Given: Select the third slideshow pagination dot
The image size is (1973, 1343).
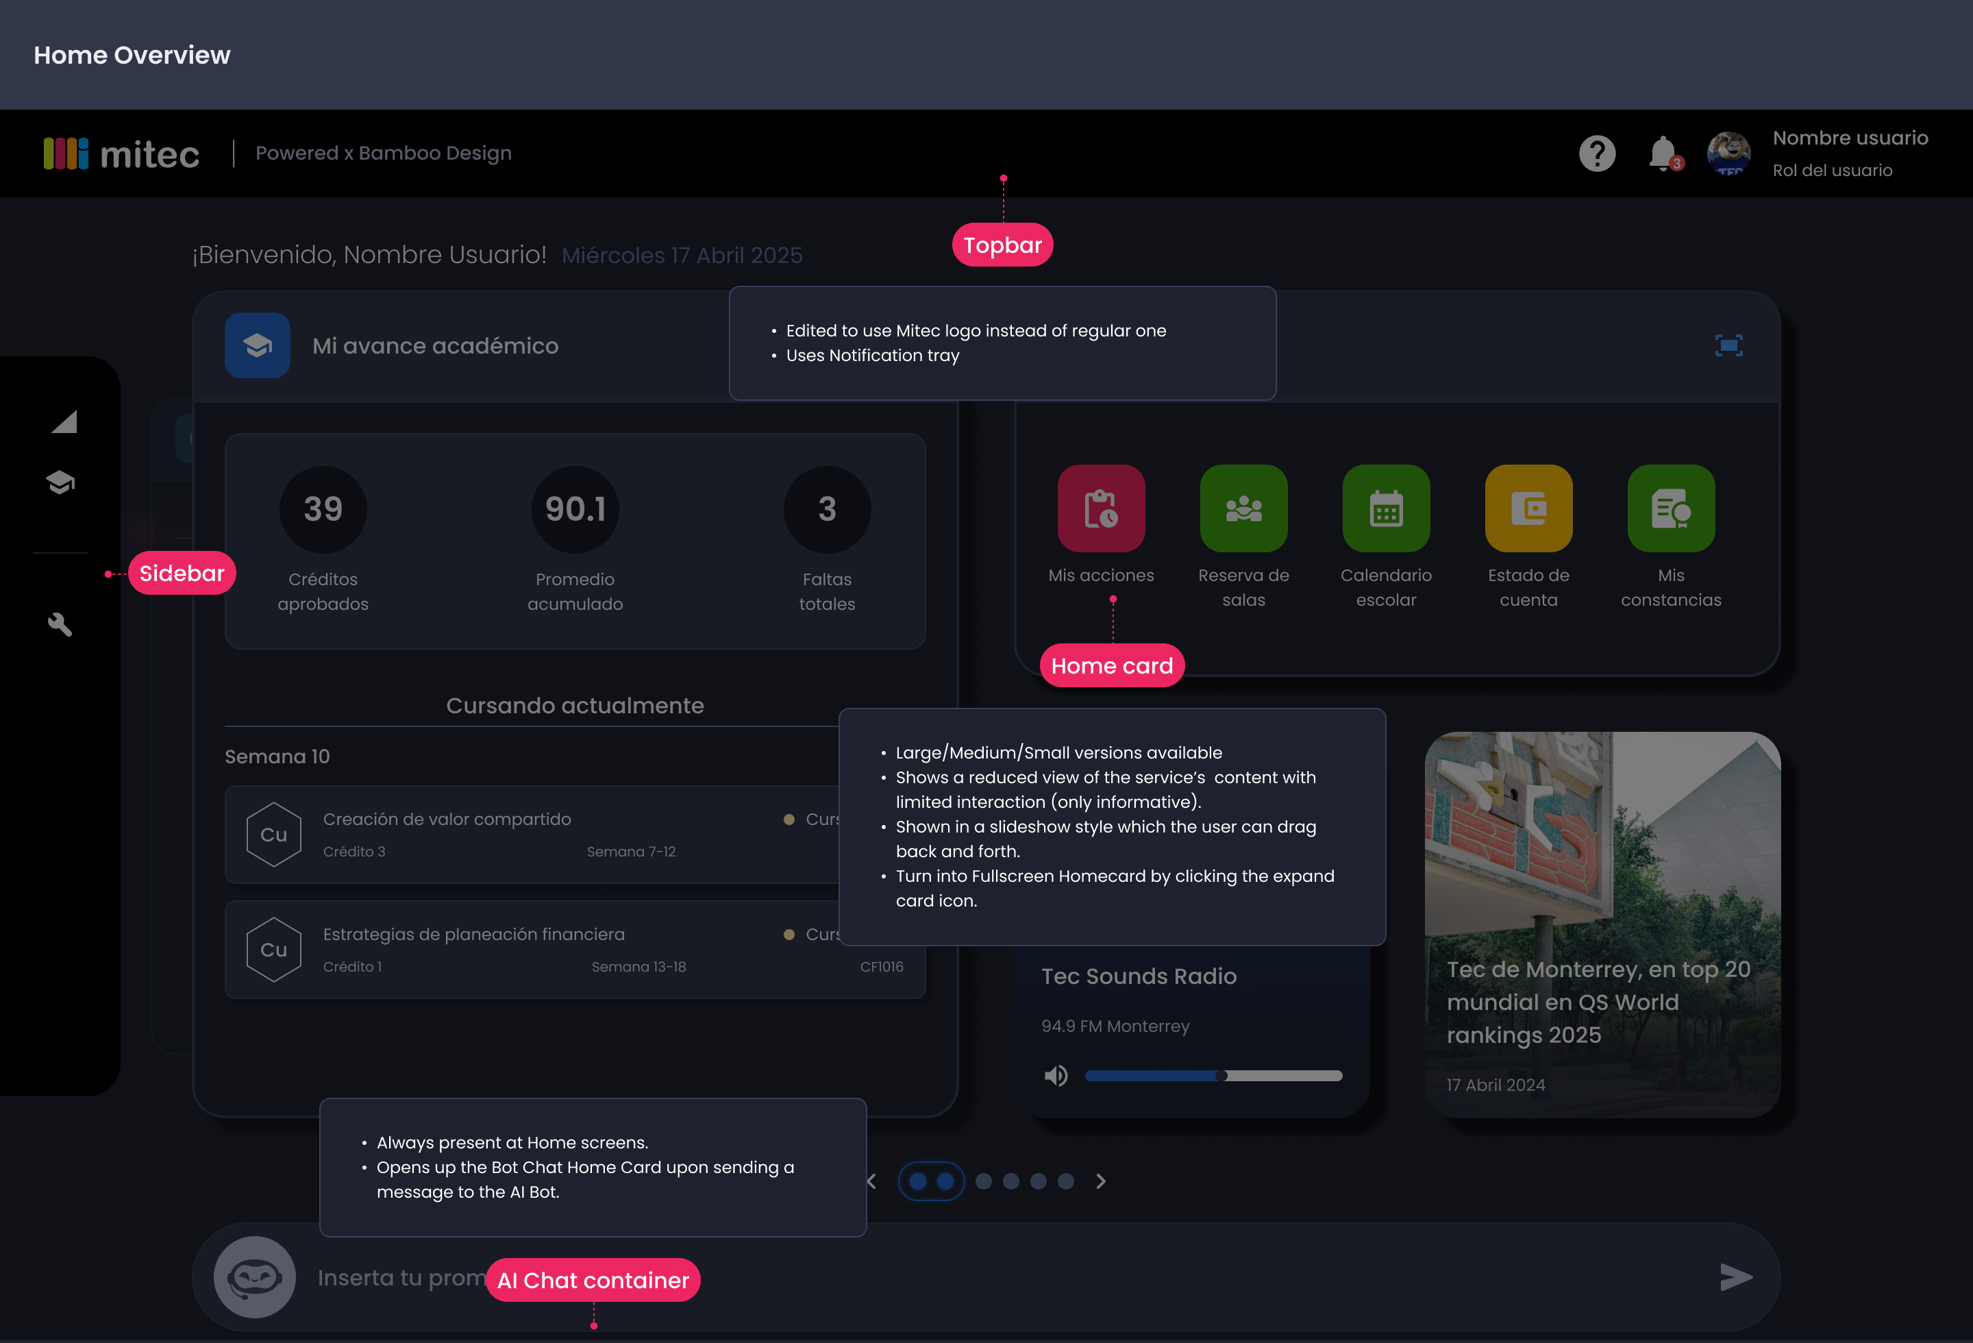Looking at the screenshot, I should (984, 1181).
